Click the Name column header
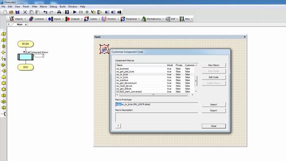Viewport: 286px width, 161px height. tap(141, 65)
